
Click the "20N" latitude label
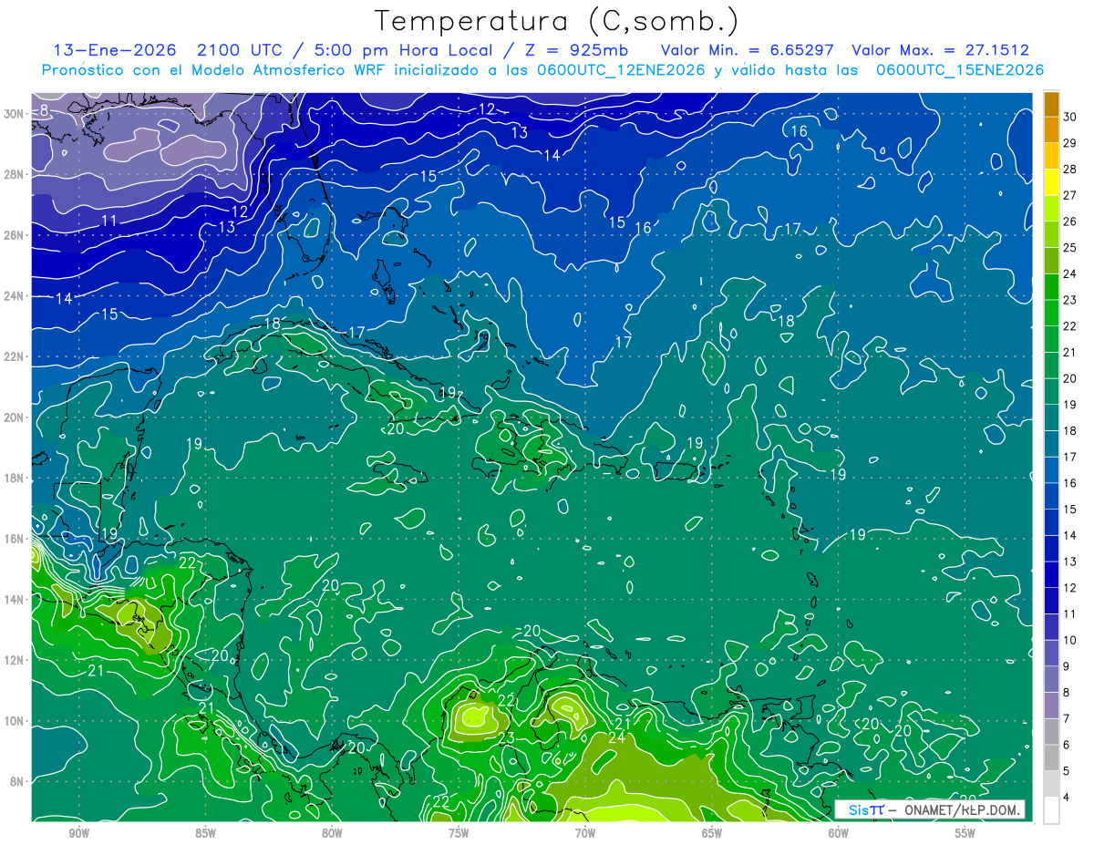click(x=14, y=417)
